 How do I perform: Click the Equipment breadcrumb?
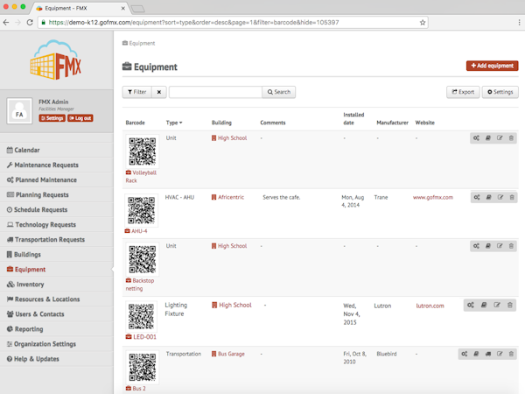[x=138, y=43]
